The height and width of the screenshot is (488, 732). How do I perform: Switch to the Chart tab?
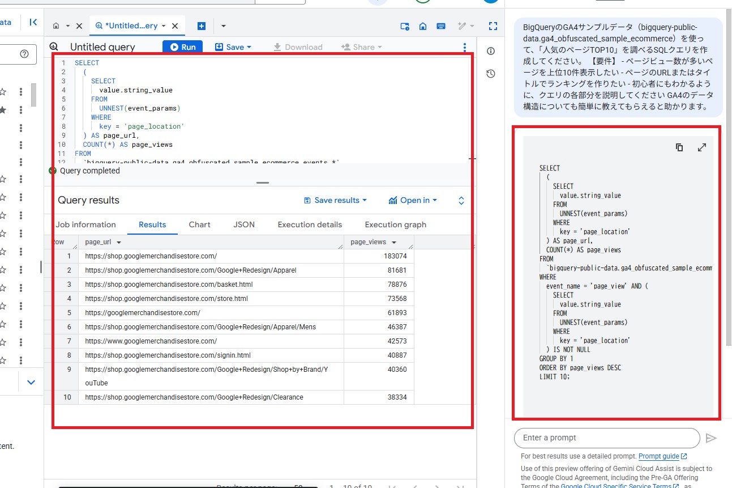200,224
